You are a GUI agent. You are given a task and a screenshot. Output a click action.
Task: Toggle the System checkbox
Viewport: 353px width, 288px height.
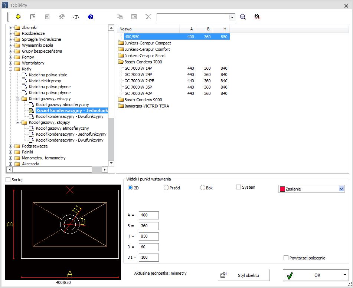click(238, 187)
